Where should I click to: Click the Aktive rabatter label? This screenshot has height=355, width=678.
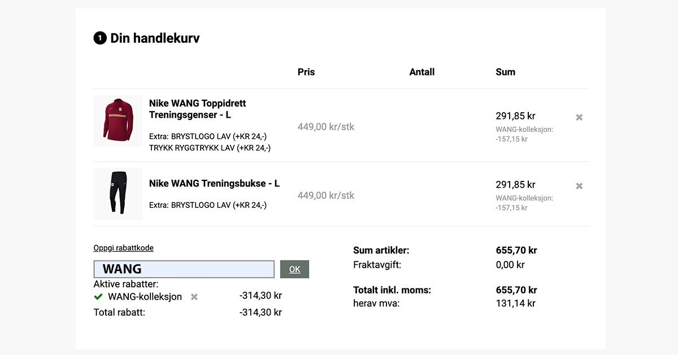pos(126,284)
